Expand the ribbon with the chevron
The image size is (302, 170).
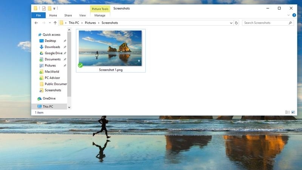pyautogui.click(x=288, y=15)
